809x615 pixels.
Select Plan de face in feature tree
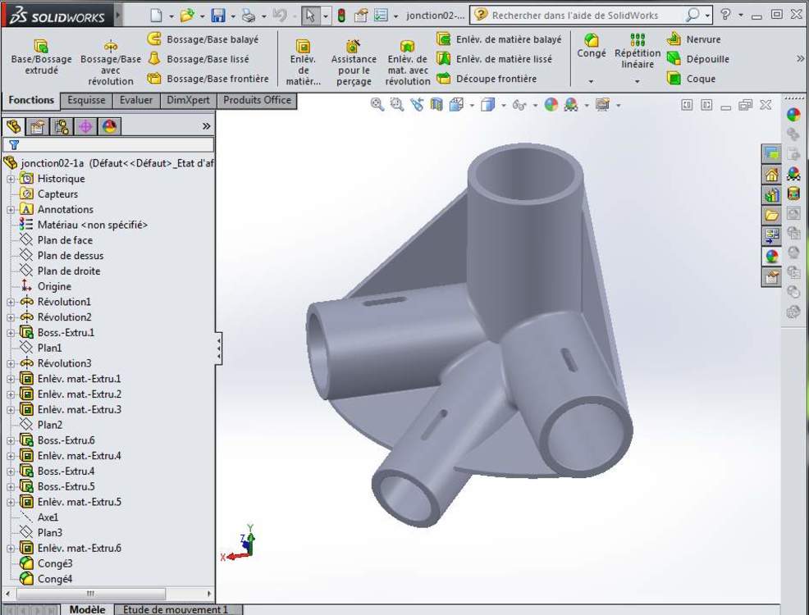(x=65, y=240)
